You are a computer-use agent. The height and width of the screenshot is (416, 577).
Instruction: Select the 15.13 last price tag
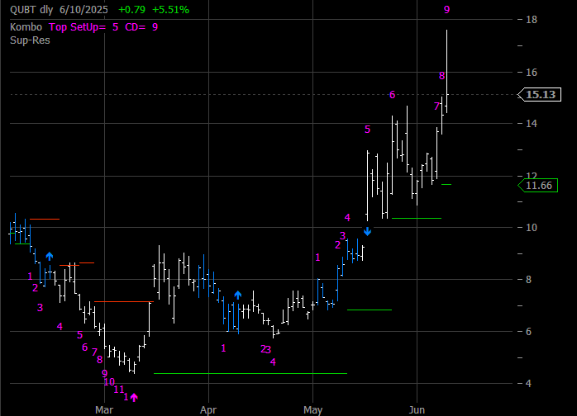coord(540,94)
